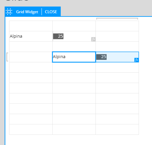Image resolution: width=152 pixels, height=145 pixels.
Task: Select the empty cell below the blue fx cell
Action: 117,67
